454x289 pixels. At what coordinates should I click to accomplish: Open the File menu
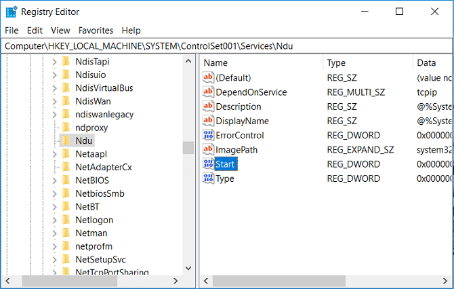click(12, 31)
